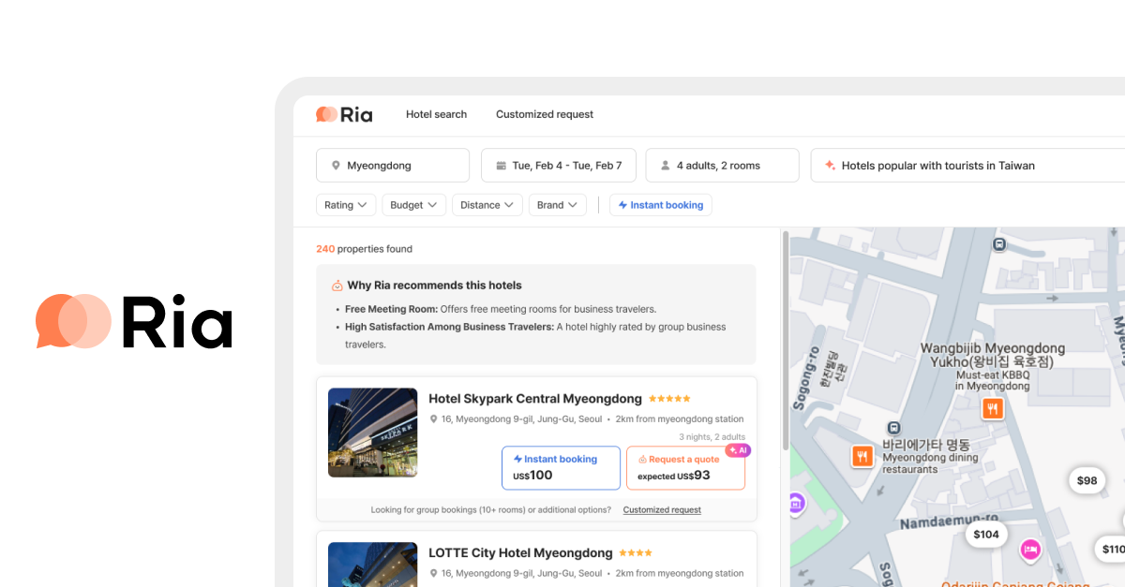Click the four-star rating of LOTTE City Hotel

point(636,553)
